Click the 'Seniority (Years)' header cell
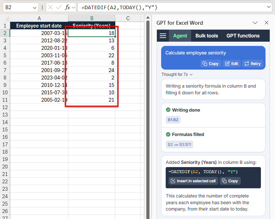This screenshot has width=275, height=219. pos(92,26)
